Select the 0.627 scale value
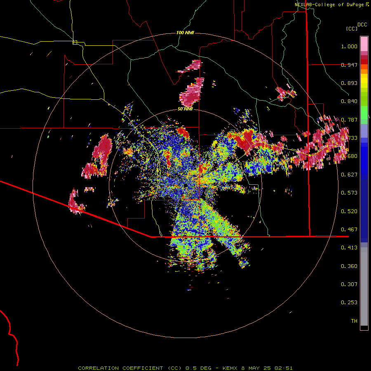 click(x=349, y=175)
